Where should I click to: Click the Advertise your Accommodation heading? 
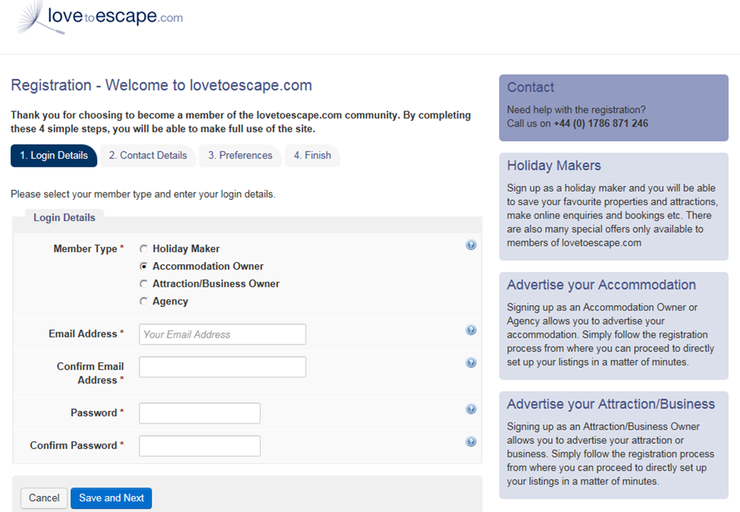point(601,285)
